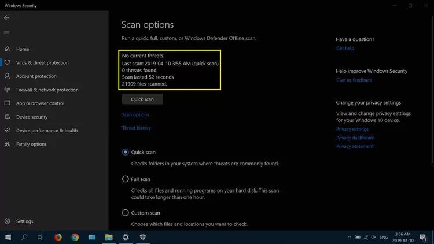Screen dimensions: 434x244
Task: Click the Get help link
Action: click(x=345, y=48)
